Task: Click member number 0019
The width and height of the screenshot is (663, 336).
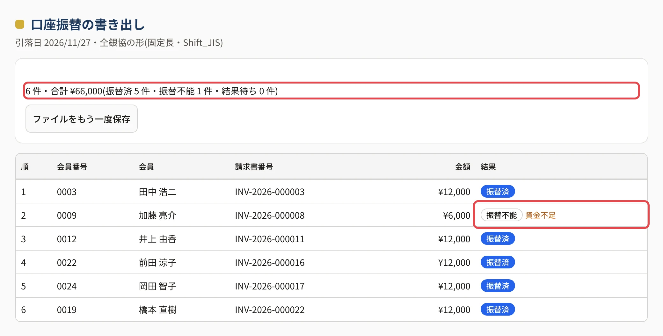Action: [67, 310]
